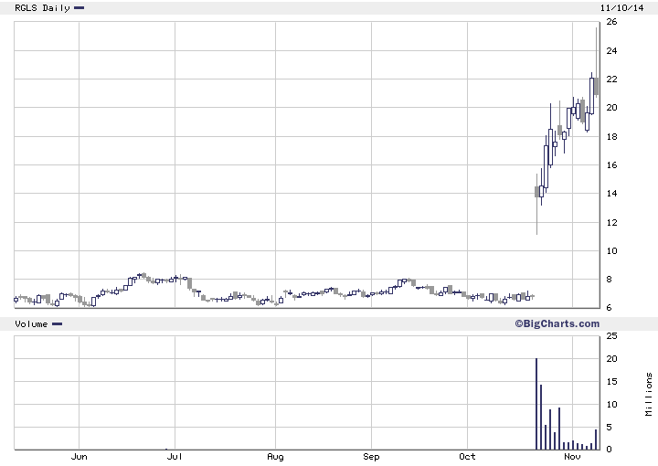Click the 26 price axis label

click(x=611, y=22)
